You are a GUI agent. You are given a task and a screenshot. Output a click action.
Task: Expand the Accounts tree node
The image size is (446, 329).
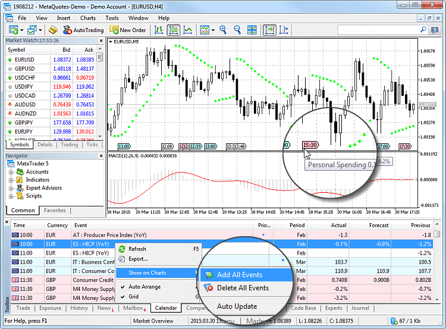pyautogui.click(x=11, y=172)
